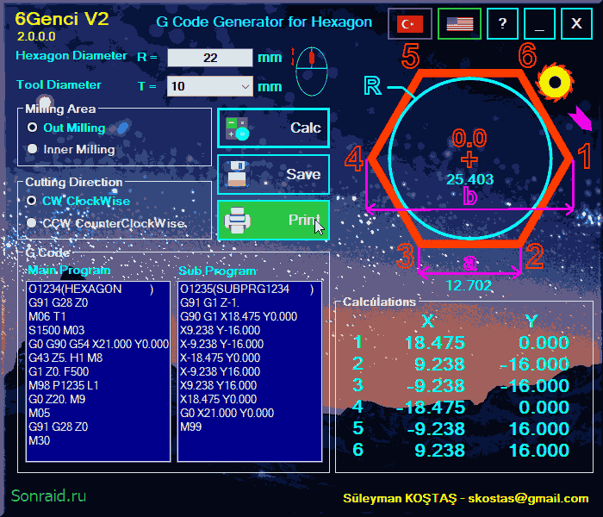Switch language with the Turkish flag button
Viewport: 603px width, 517px height.
point(409,24)
